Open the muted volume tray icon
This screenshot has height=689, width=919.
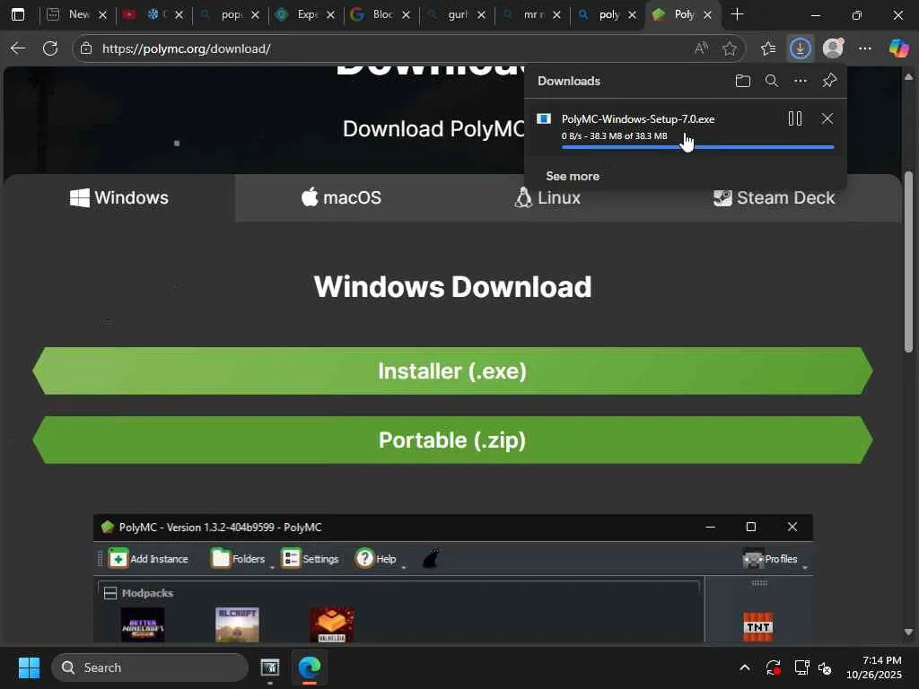[825, 667]
